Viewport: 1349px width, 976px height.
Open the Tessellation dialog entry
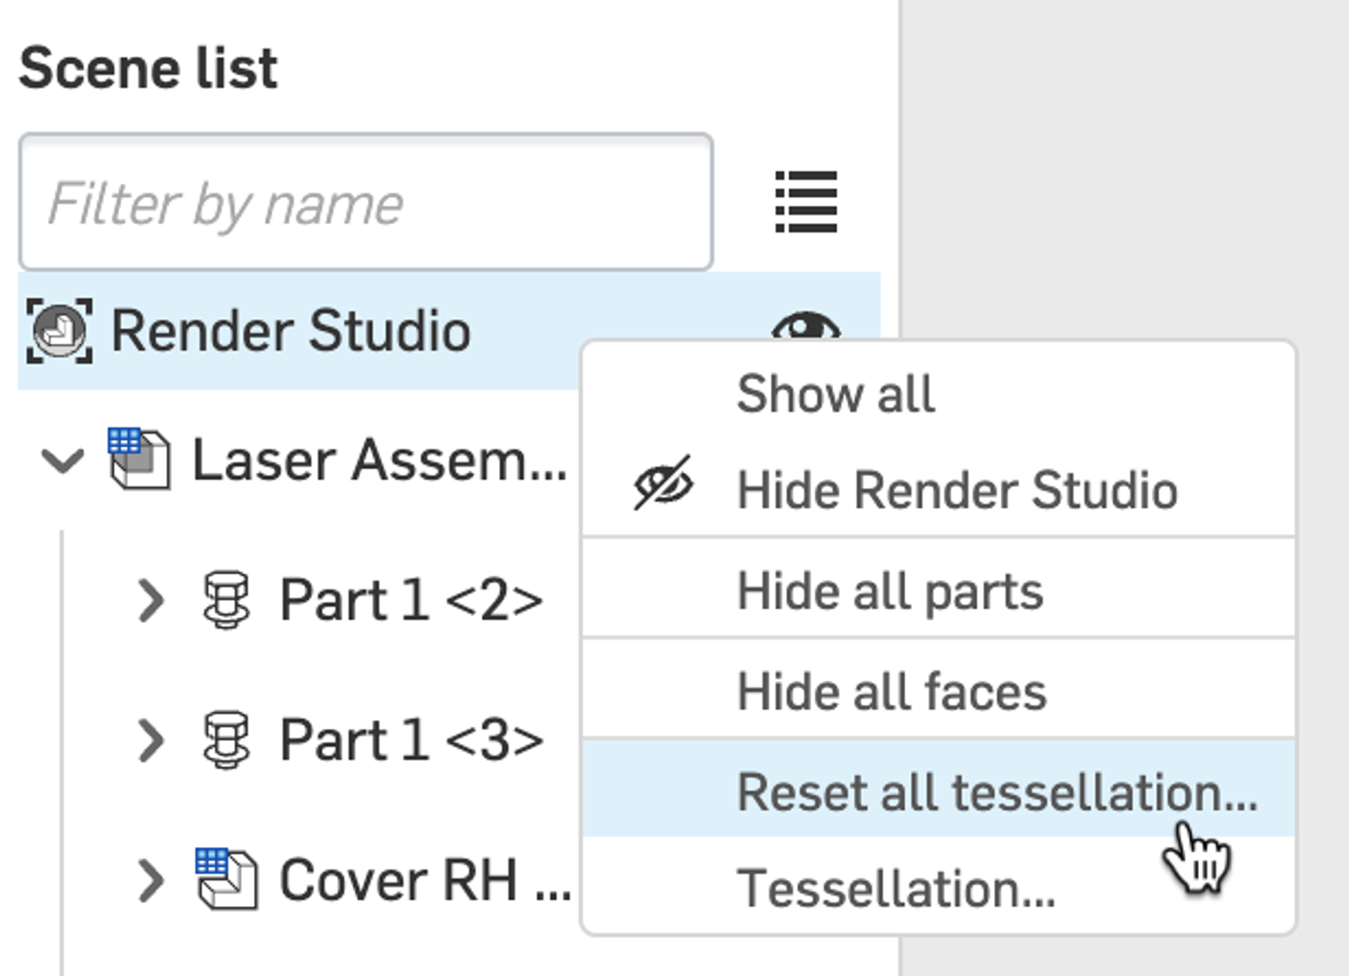(x=895, y=889)
